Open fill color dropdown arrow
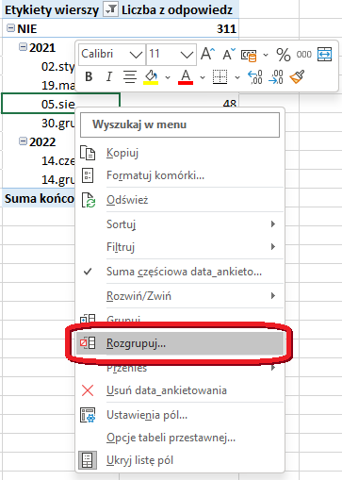 pyautogui.click(x=168, y=77)
